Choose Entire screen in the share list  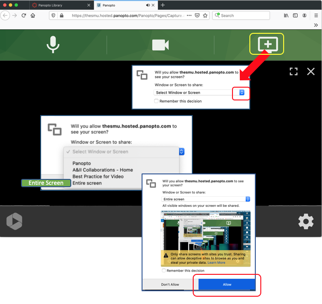(87, 183)
